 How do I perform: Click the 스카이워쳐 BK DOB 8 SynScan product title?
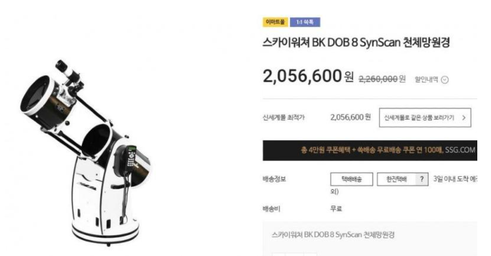356,43
